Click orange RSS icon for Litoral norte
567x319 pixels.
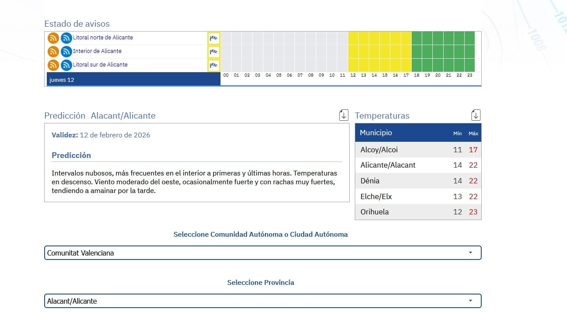[x=53, y=38]
